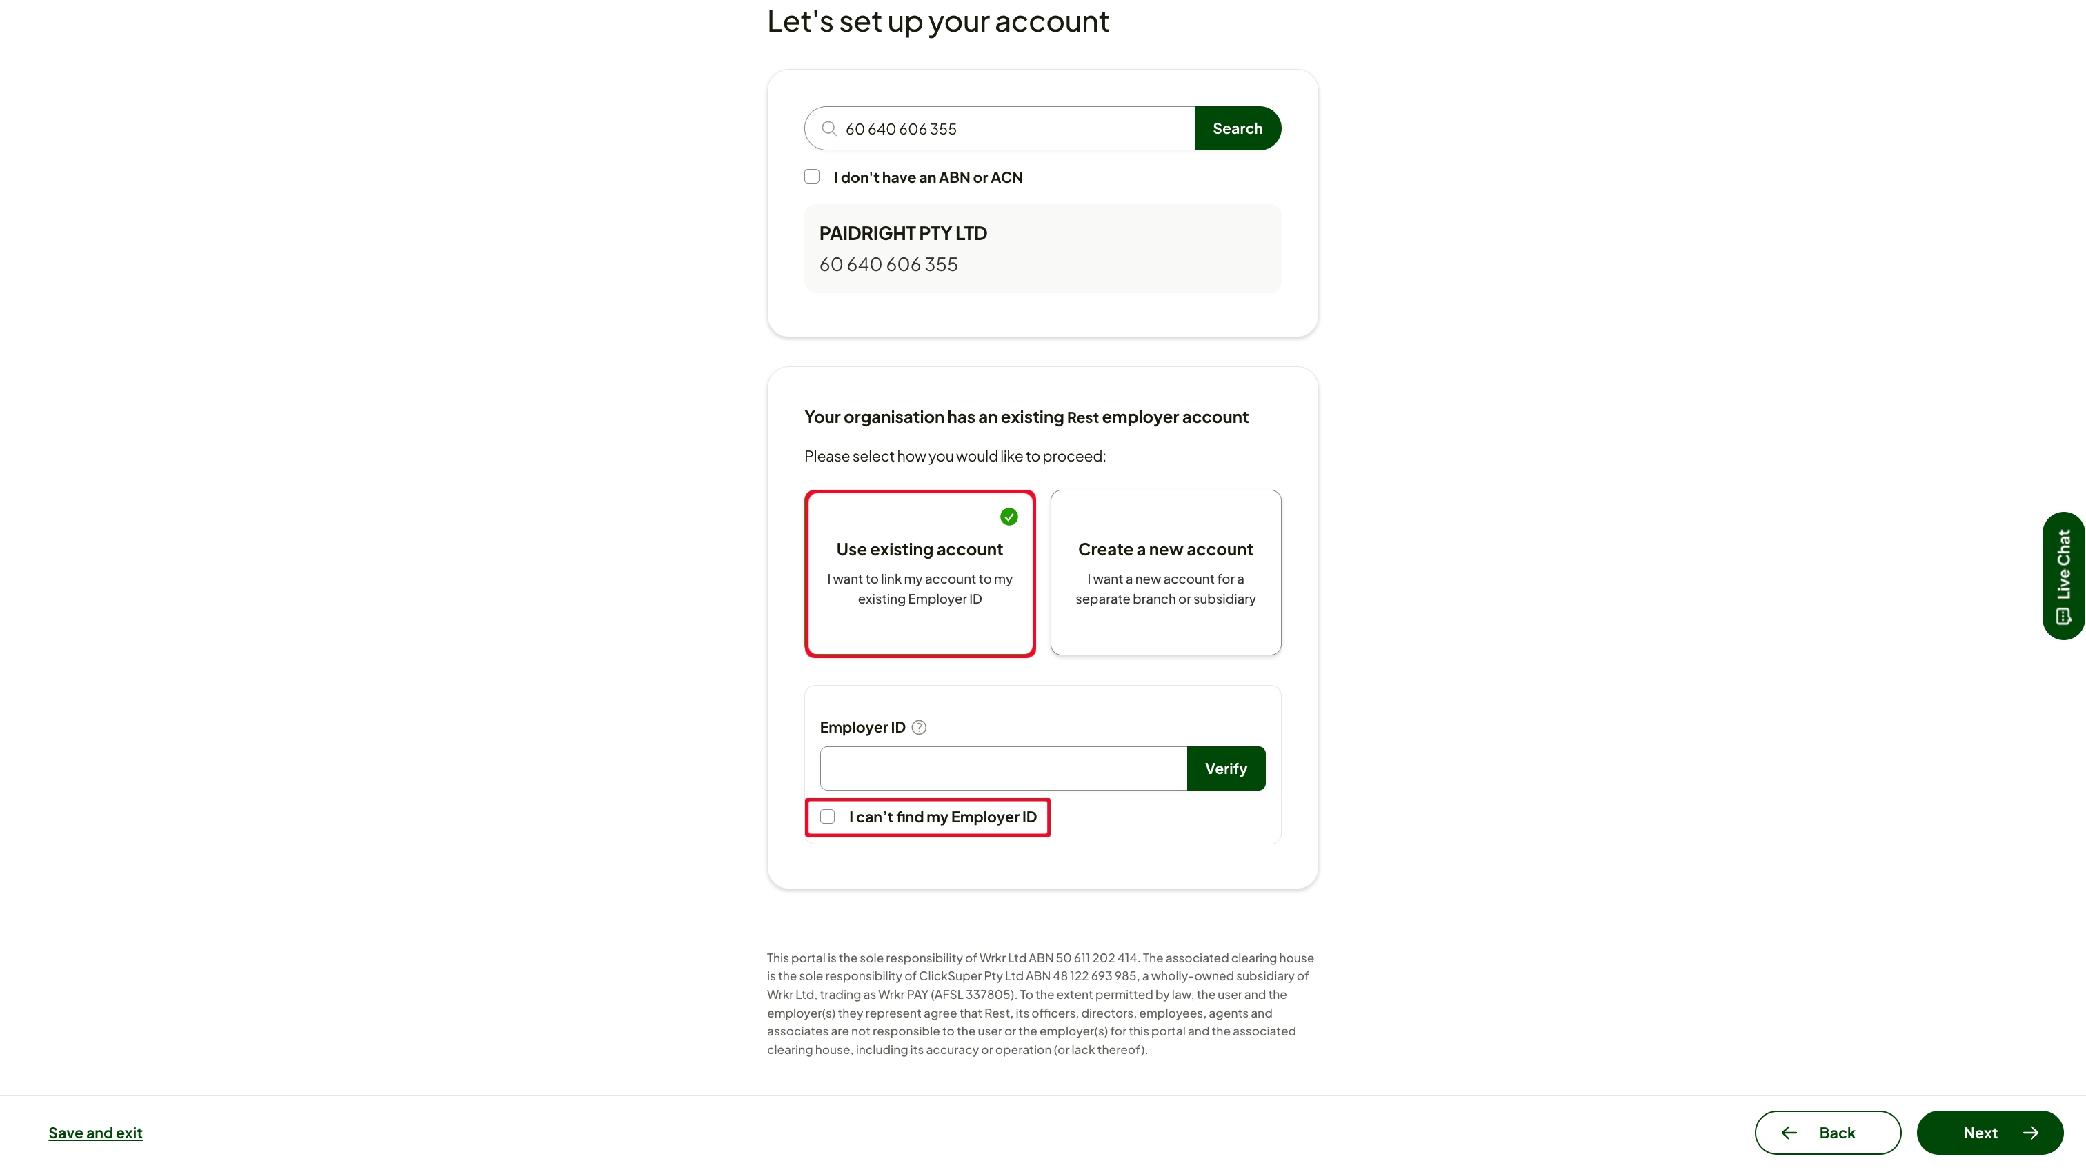Tick the I don't have an ABN or ACN checkbox
This screenshot has height=1170, width=2086.
pyautogui.click(x=811, y=177)
